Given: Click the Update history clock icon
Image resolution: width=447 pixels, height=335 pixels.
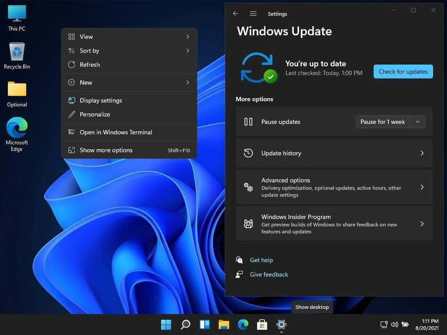Looking at the screenshot, I should click(x=248, y=153).
